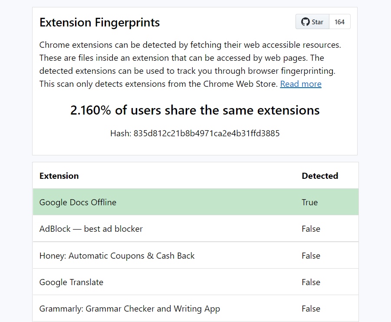
Task: Click the GitHub Star button
Action: [x=312, y=22]
